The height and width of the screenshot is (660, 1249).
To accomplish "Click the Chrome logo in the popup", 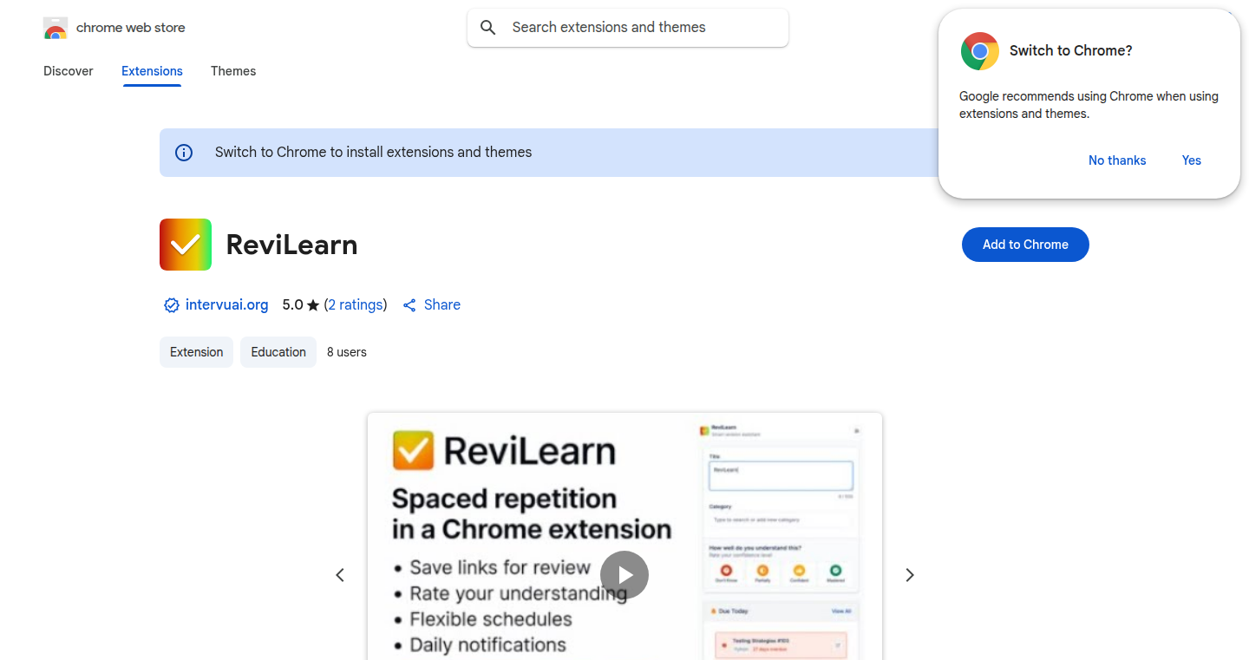I will tap(980, 51).
